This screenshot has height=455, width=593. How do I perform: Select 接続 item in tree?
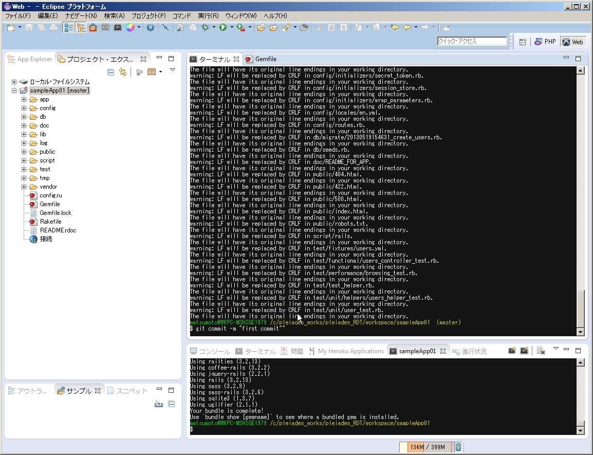(46, 239)
